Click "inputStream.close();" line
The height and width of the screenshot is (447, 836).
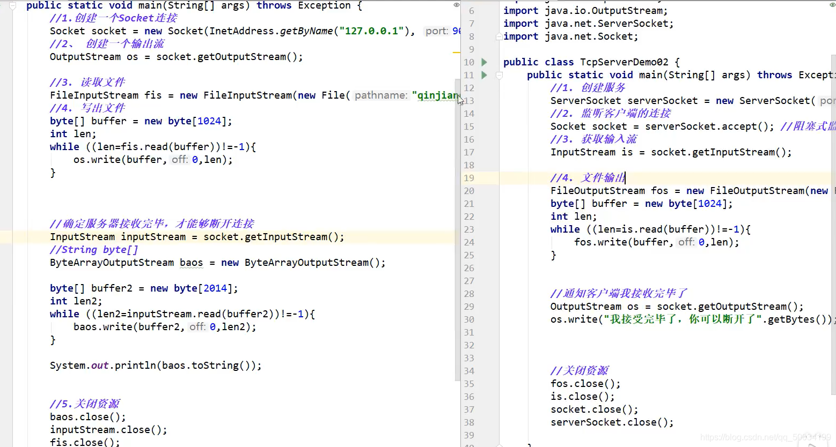point(108,430)
